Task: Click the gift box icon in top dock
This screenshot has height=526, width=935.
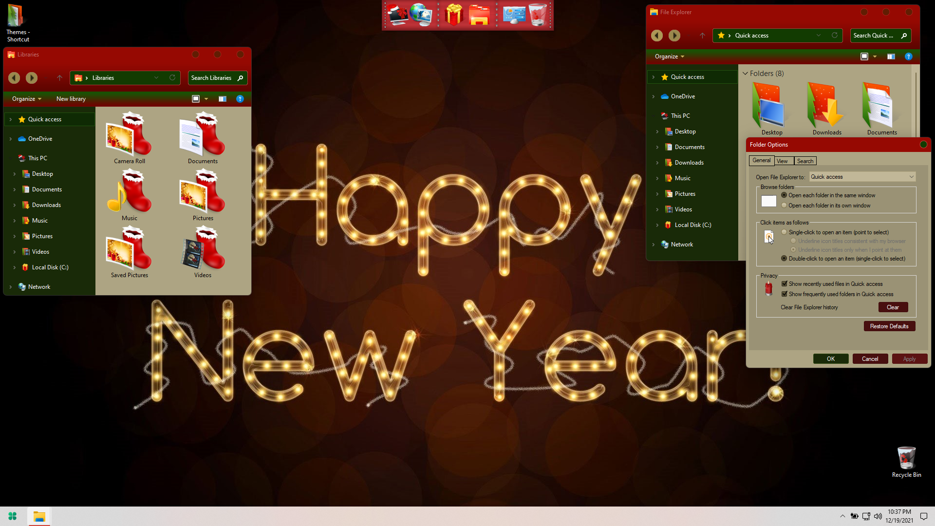Action: 453,15
